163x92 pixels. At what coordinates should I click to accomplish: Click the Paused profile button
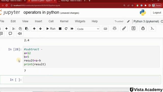pyautogui.click(x=157, y=5)
